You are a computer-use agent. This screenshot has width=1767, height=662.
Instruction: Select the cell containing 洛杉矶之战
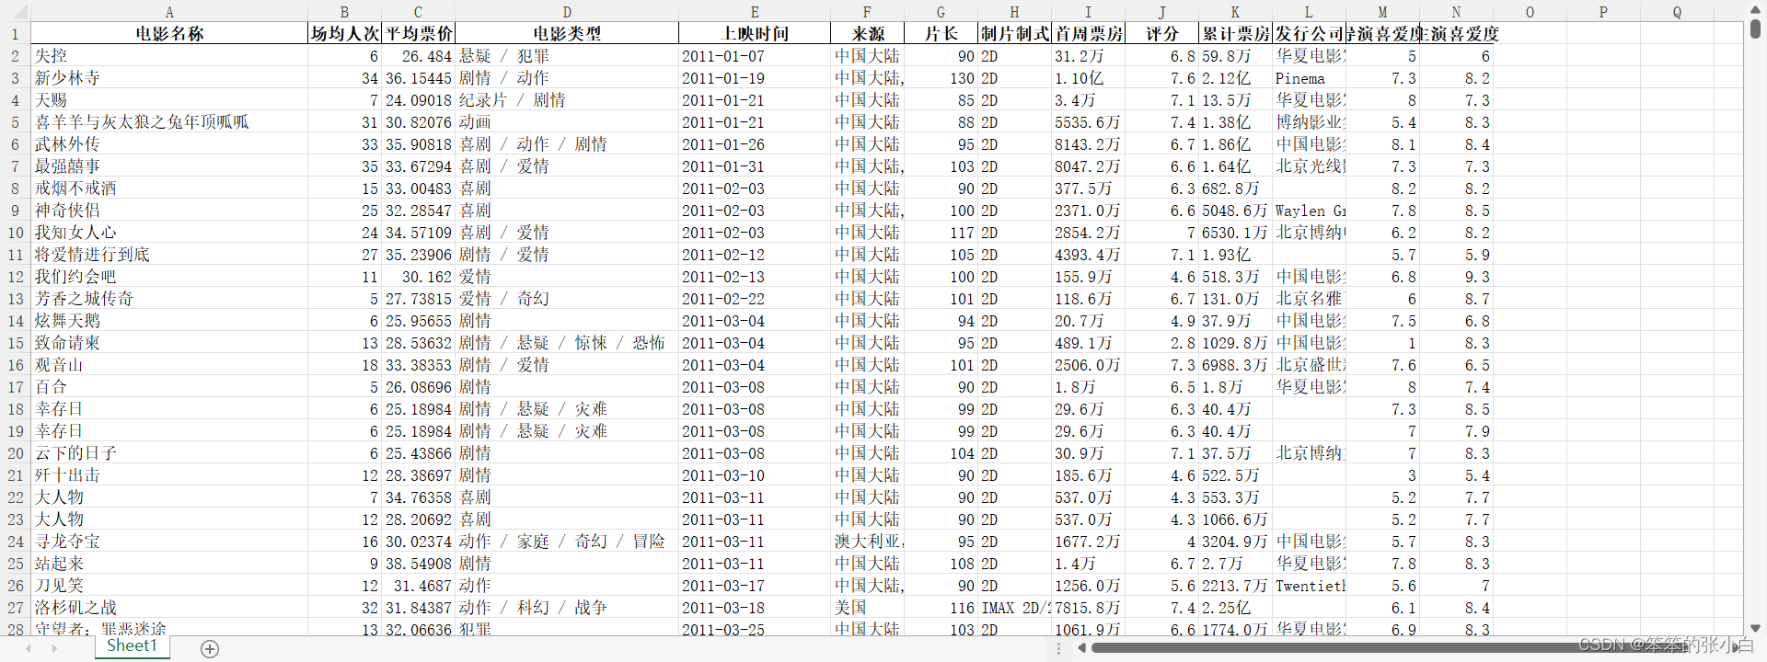pos(169,608)
